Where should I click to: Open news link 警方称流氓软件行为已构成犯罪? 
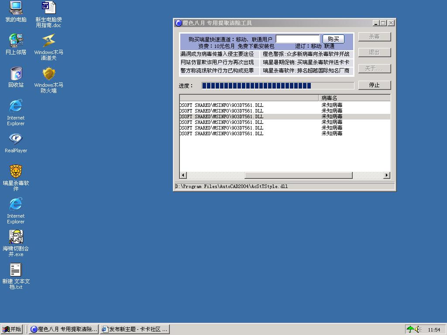pyautogui.click(x=217, y=70)
